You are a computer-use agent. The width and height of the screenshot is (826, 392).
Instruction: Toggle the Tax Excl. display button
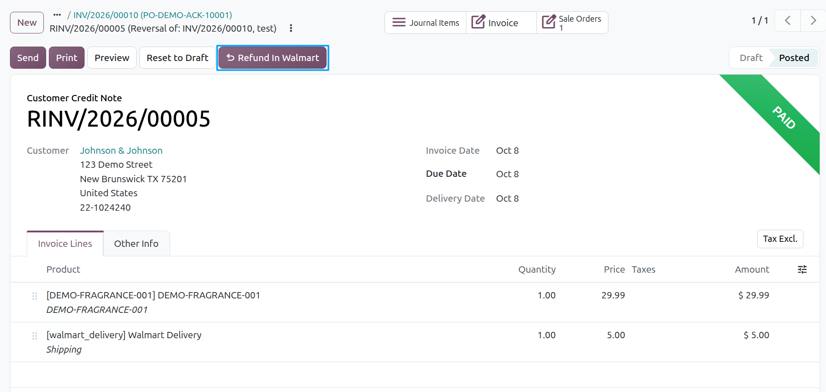pos(780,239)
